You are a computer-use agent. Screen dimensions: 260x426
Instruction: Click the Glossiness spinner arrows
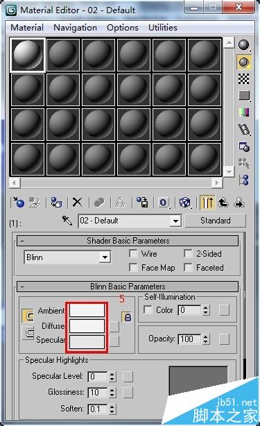point(112,393)
